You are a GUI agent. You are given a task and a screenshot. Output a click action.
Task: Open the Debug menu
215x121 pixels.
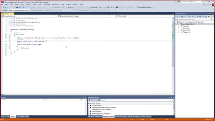click(x=28, y=5)
